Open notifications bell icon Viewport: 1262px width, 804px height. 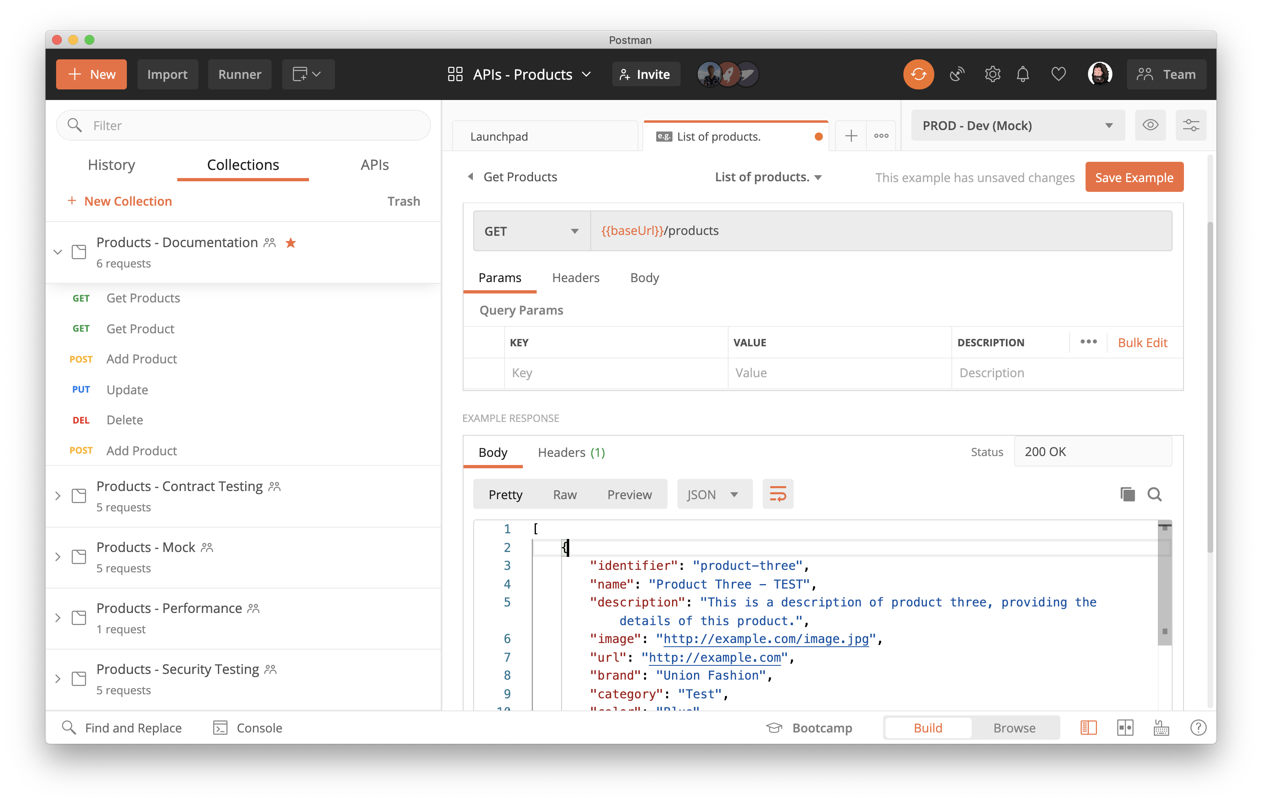point(1023,74)
